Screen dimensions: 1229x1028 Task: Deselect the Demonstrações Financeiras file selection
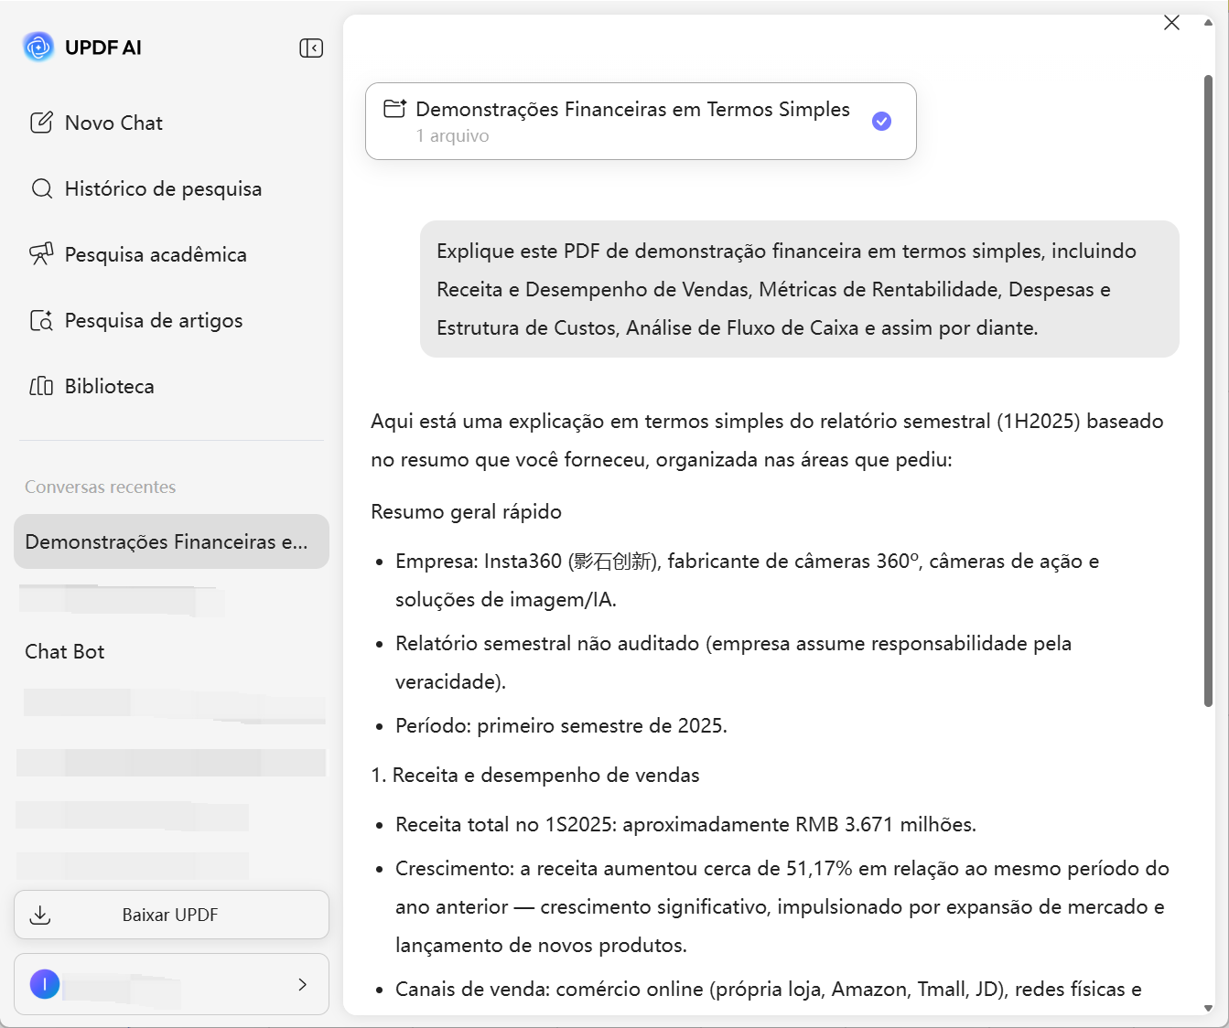coord(881,121)
